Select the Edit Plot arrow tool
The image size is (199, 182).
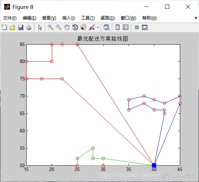coord(40,27)
